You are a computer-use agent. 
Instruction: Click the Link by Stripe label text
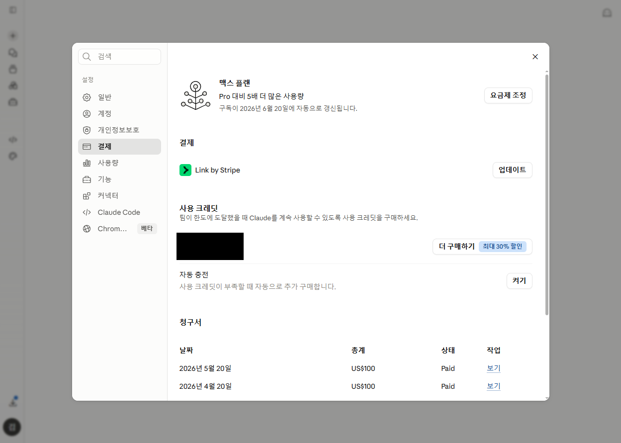(x=217, y=171)
